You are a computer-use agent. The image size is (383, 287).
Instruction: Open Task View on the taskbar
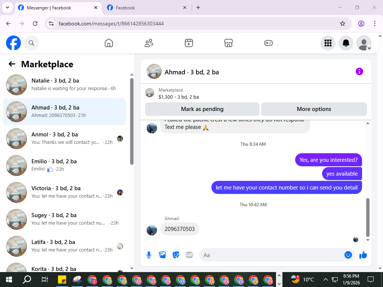(x=45, y=280)
